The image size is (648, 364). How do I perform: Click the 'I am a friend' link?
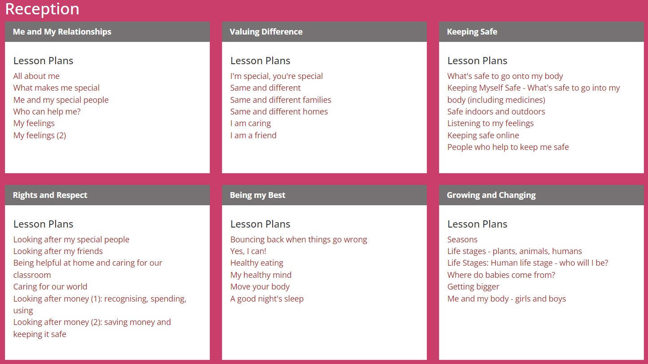click(x=253, y=135)
